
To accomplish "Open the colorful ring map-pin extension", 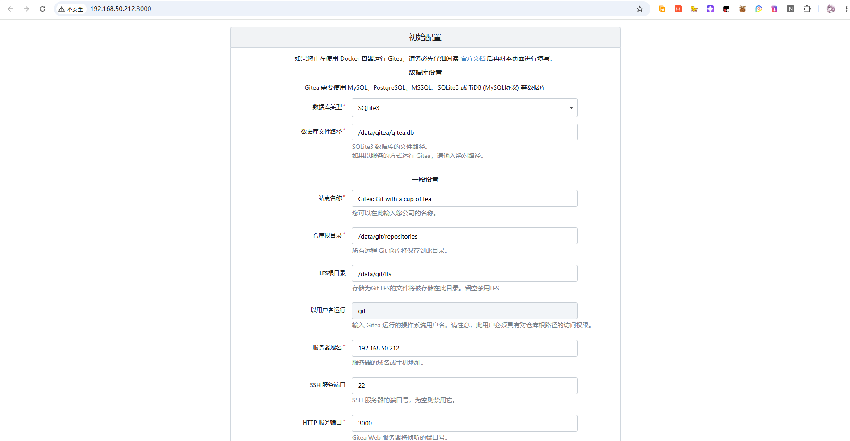I will pos(758,9).
